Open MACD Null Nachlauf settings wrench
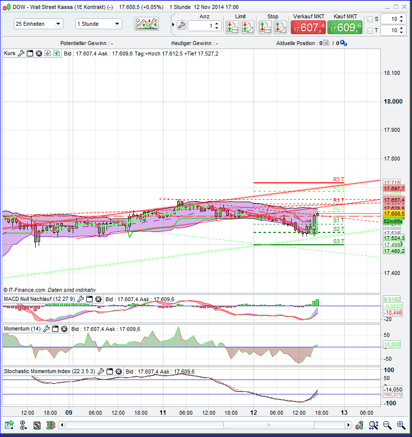Image resolution: width=412 pixels, height=437 pixels. (x=80, y=299)
